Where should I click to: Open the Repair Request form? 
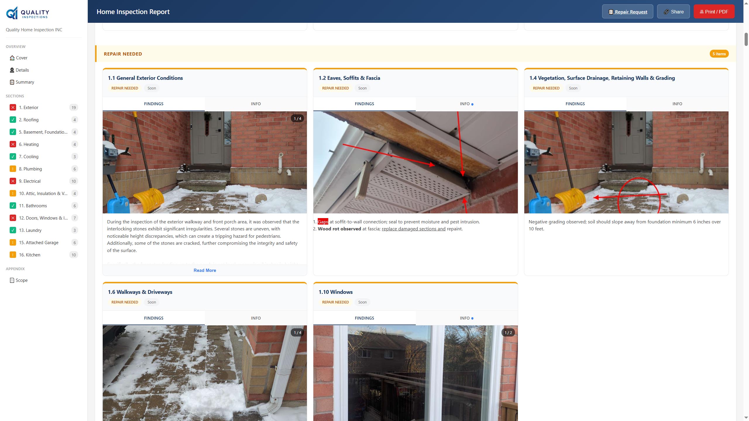coord(627,11)
